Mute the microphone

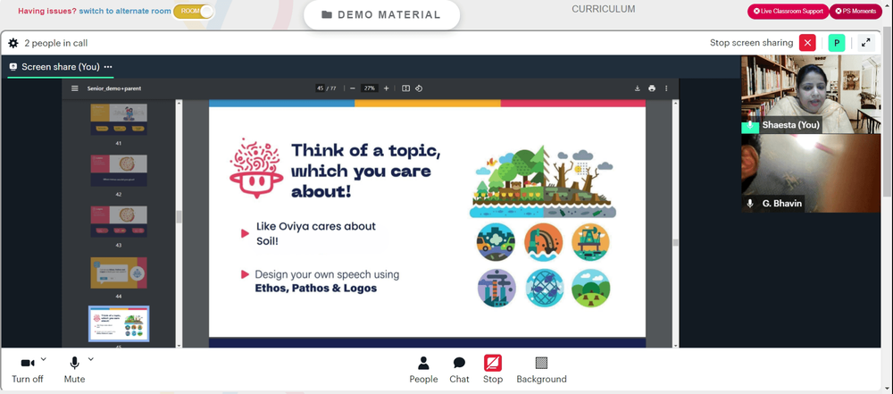click(74, 370)
